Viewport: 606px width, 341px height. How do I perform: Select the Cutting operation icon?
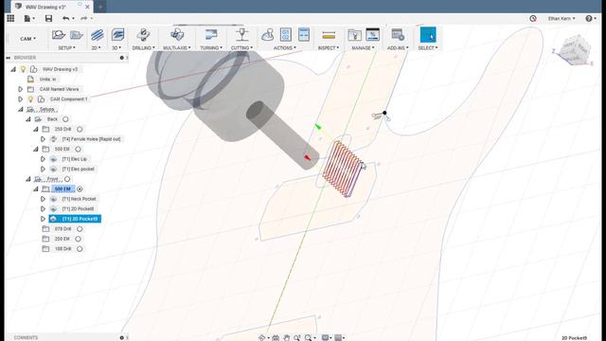point(242,35)
